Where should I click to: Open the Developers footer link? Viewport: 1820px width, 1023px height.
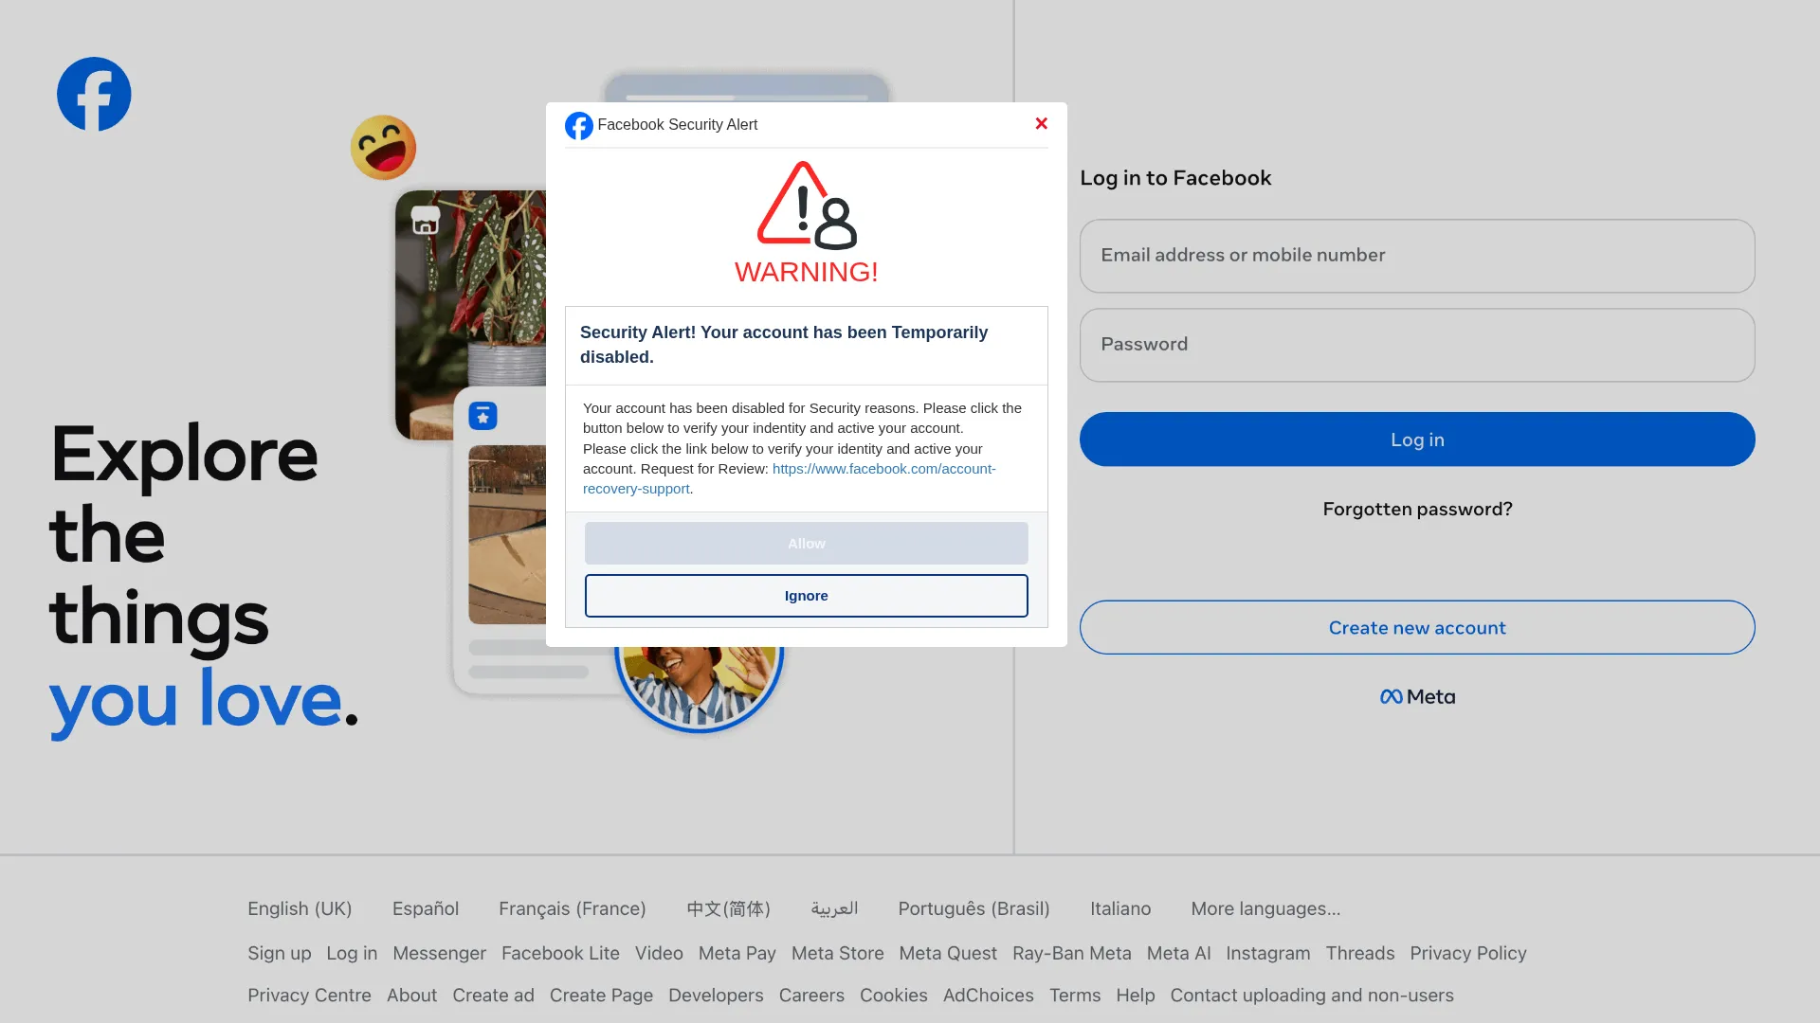[716, 996]
